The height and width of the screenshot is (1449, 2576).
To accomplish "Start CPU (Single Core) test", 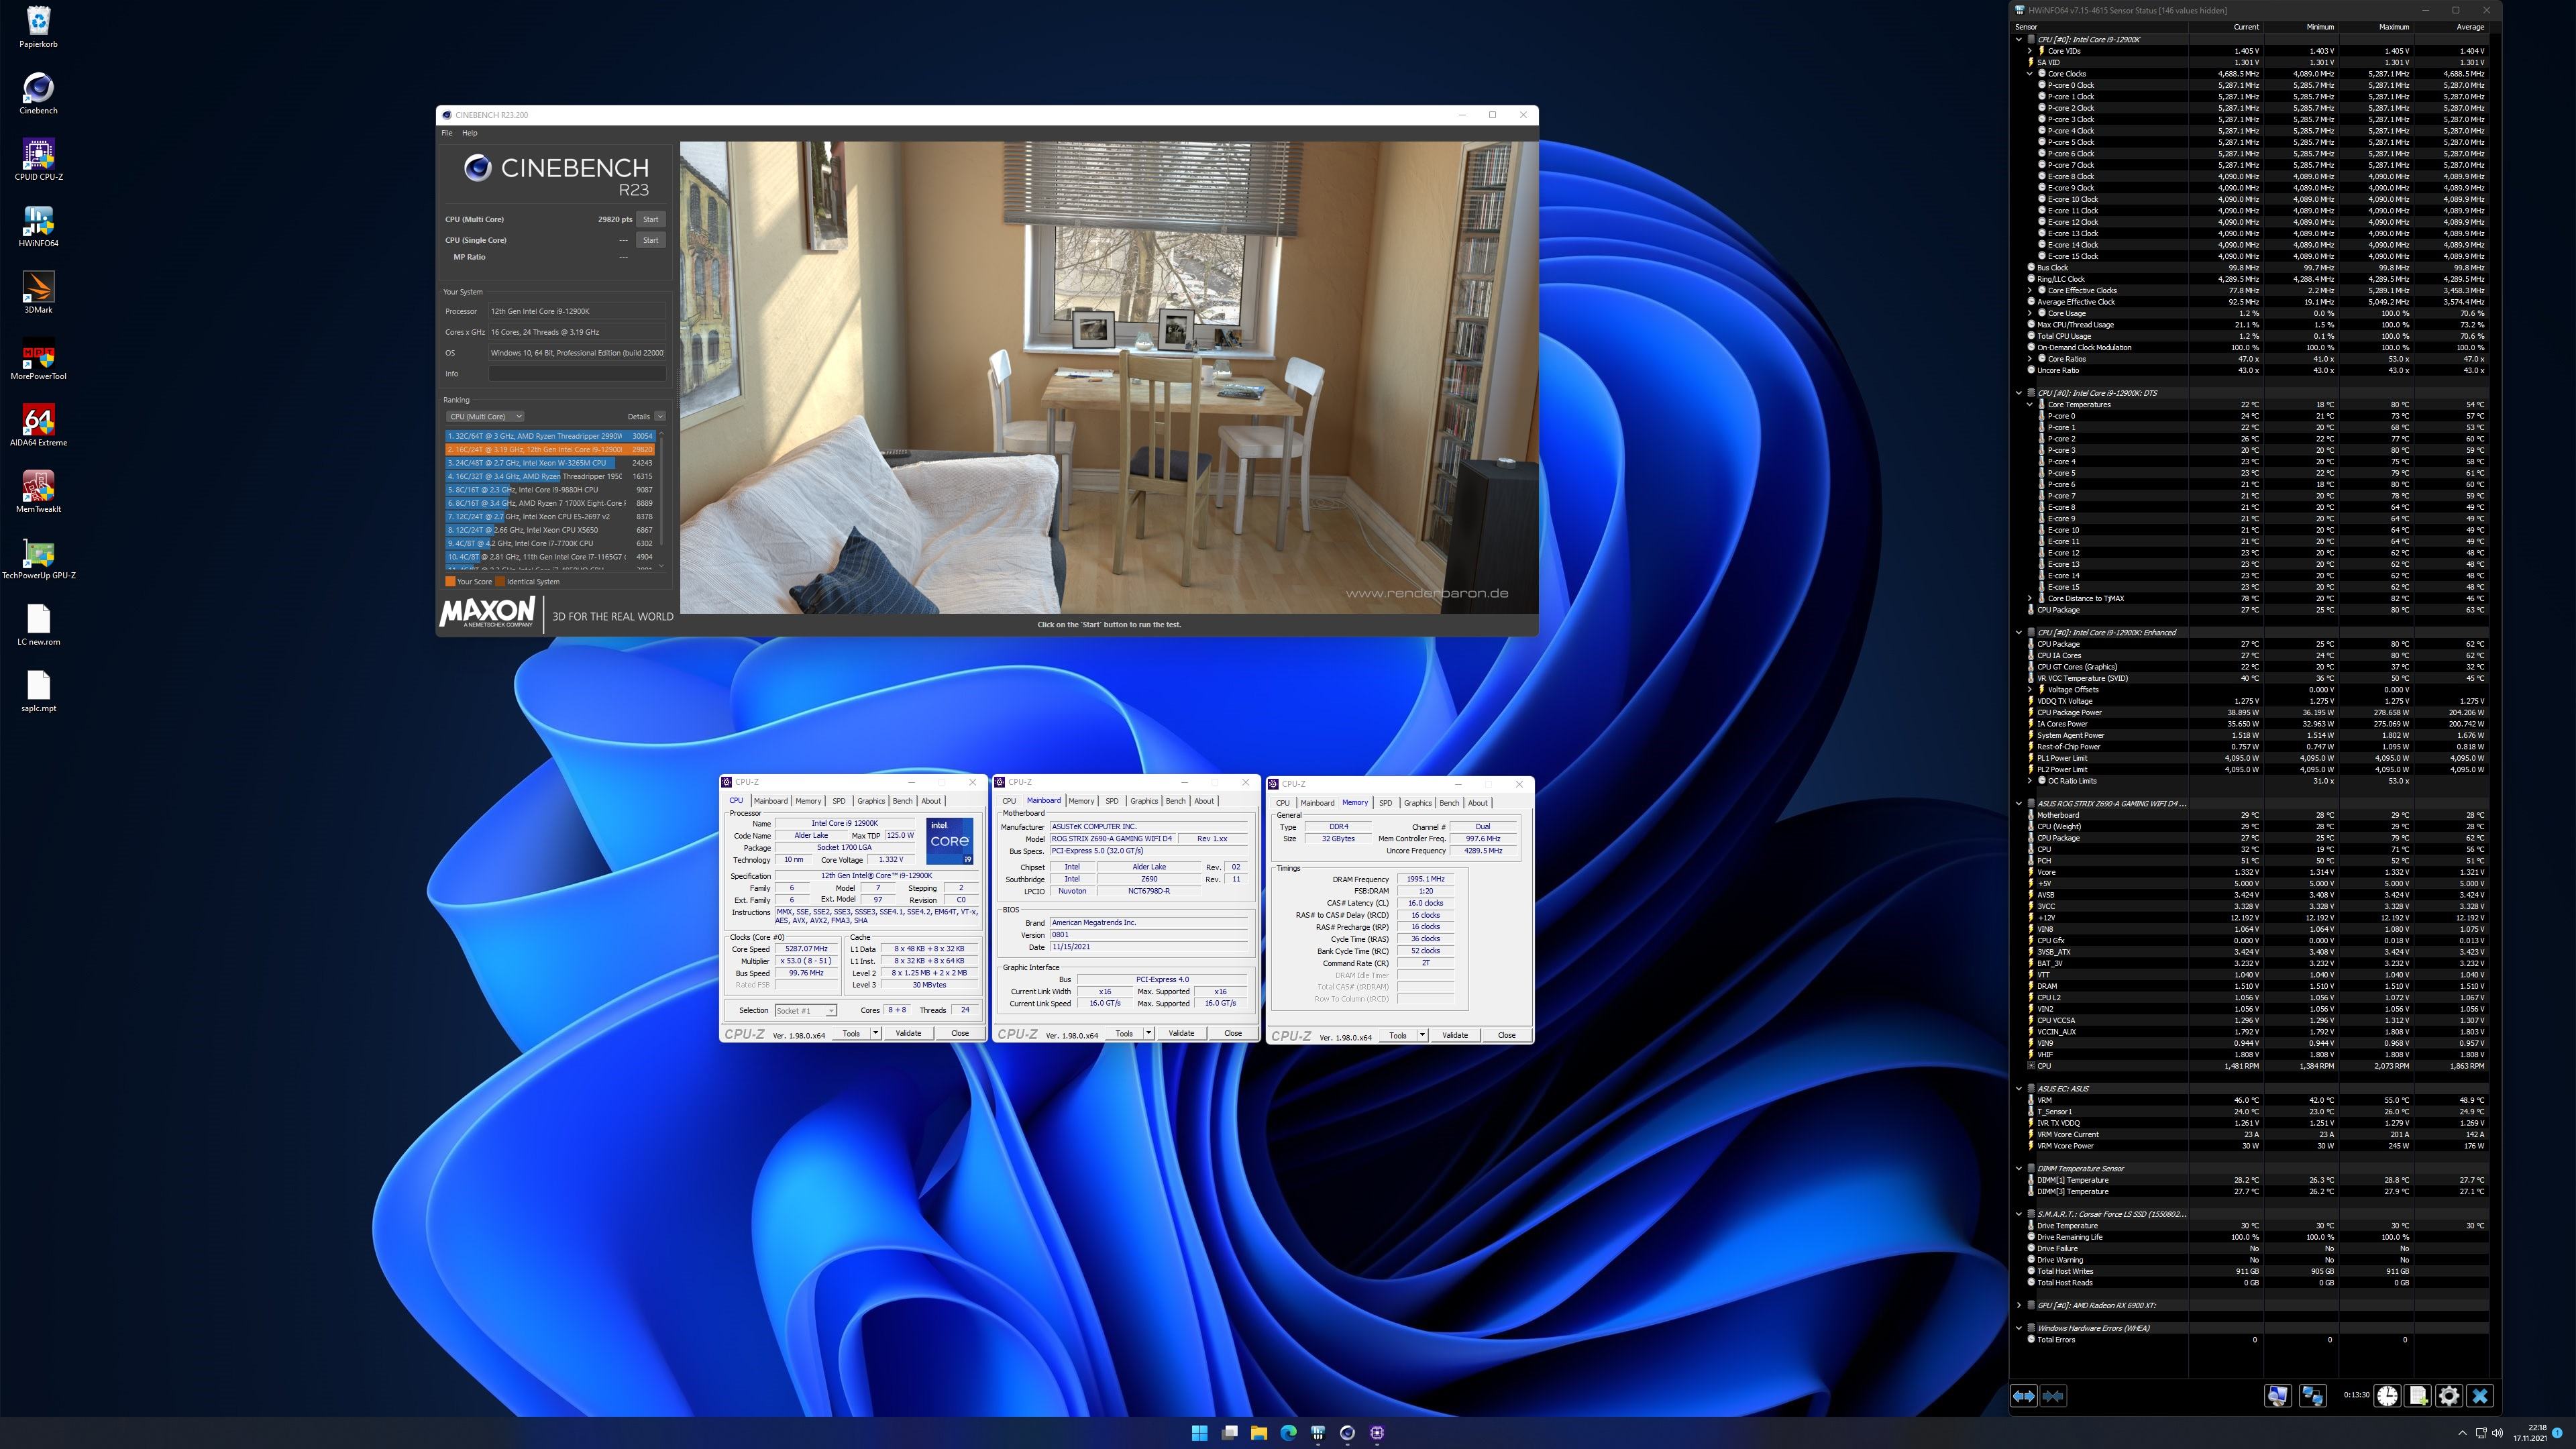I will (x=650, y=240).
